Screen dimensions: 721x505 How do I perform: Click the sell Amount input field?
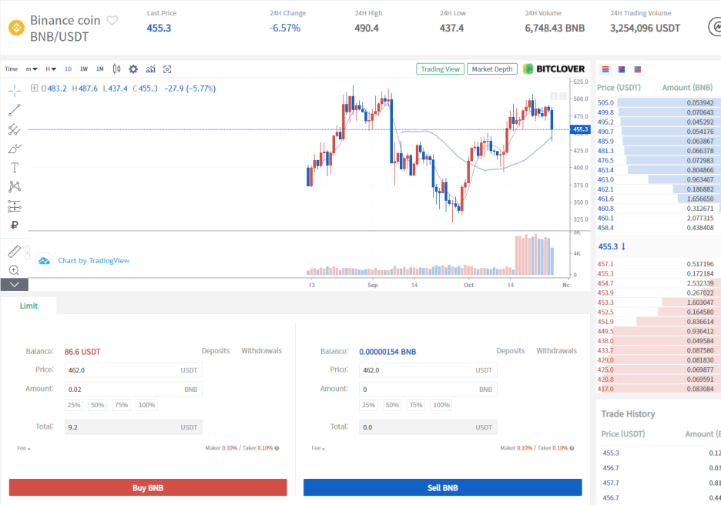point(428,390)
